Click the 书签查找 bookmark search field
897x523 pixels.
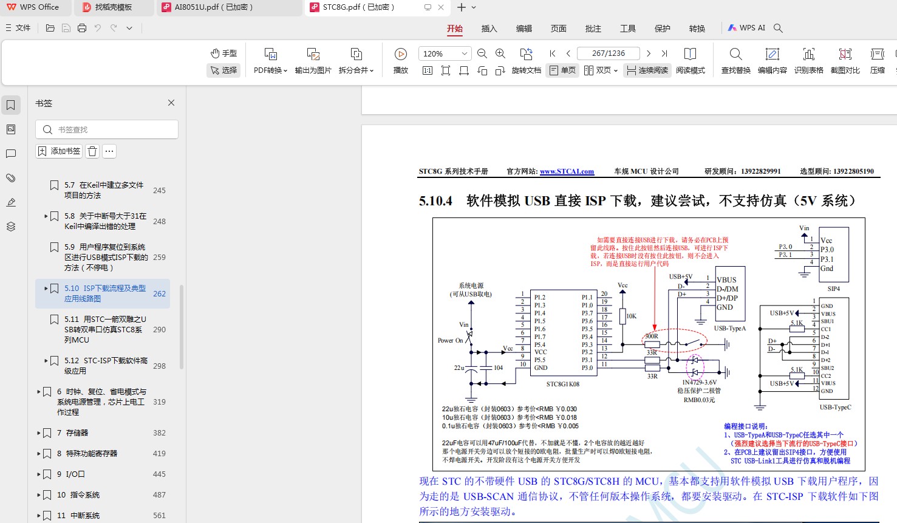107,129
